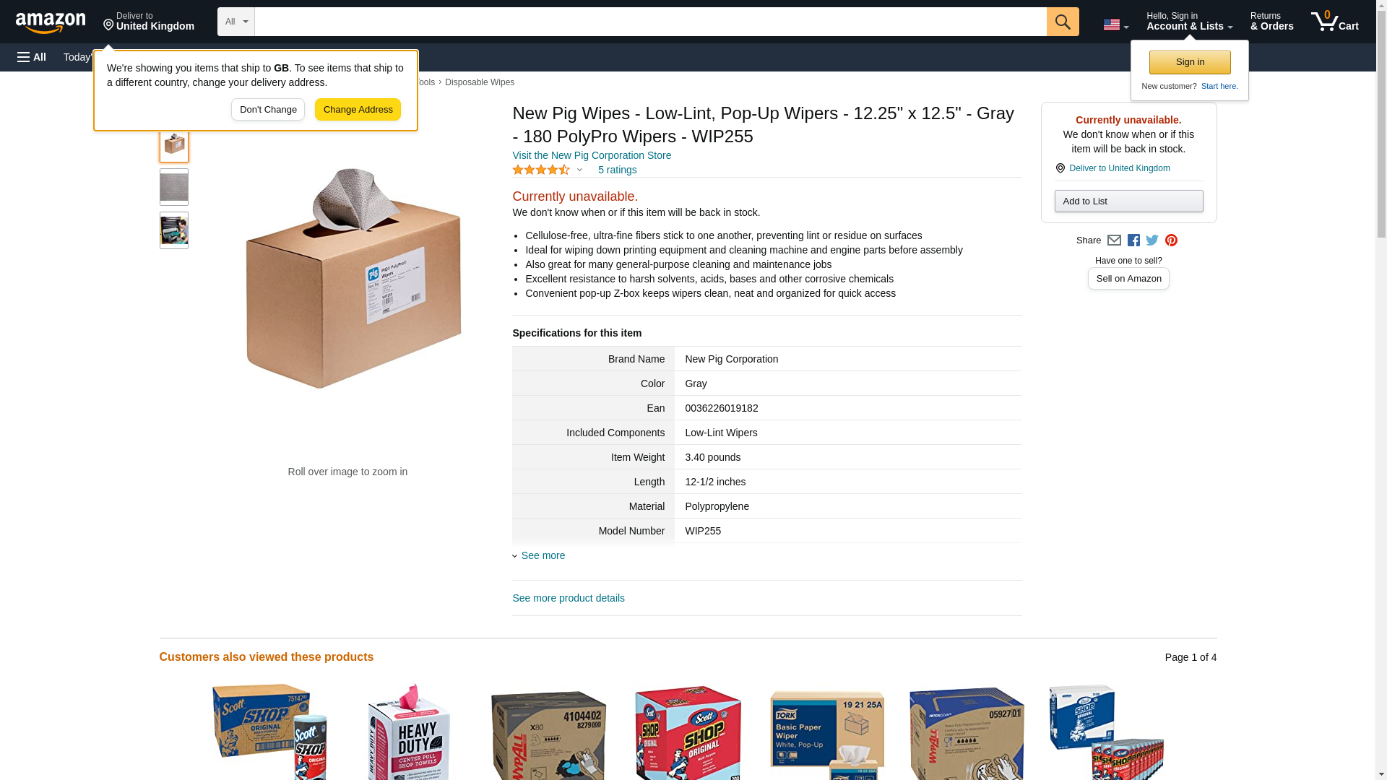
Task: Share product on Facebook icon
Action: point(1133,240)
